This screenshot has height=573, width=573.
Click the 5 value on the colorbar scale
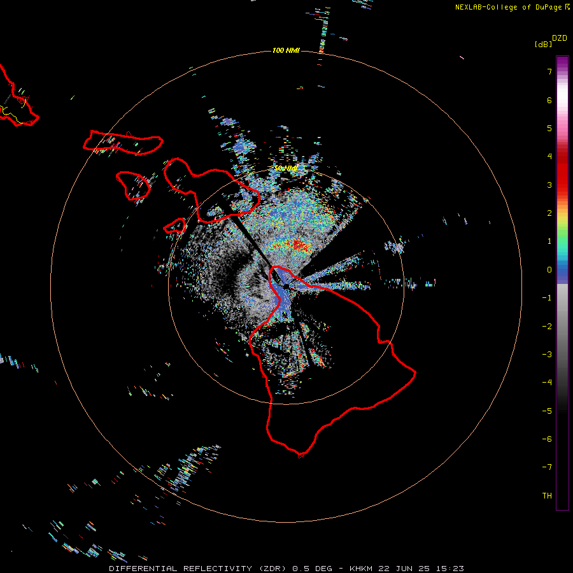[549, 128]
